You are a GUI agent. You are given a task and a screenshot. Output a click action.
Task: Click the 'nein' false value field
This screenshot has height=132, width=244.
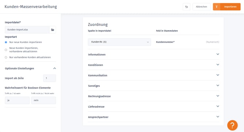[x=44, y=100]
